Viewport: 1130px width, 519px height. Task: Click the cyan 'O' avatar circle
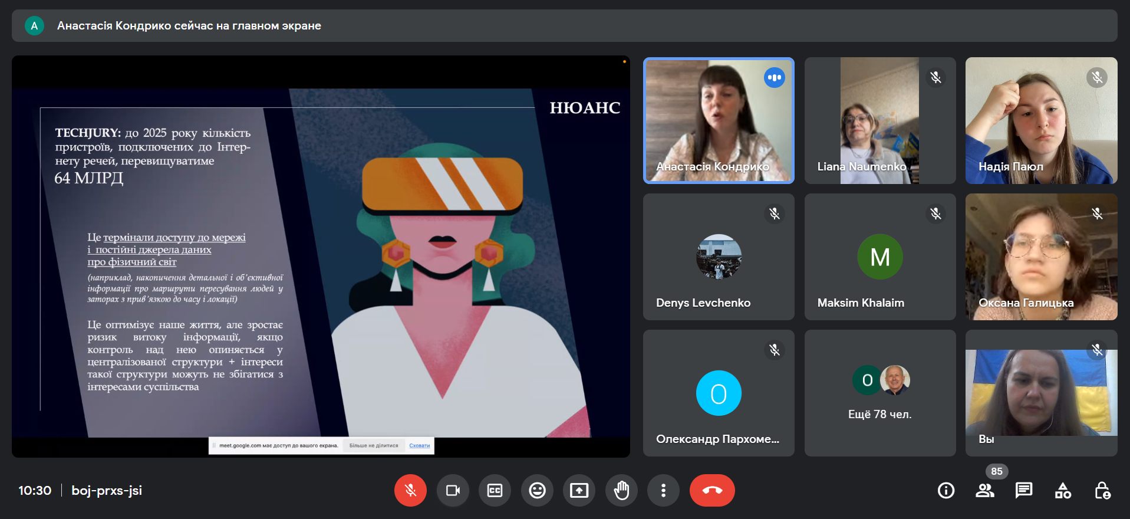tap(719, 393)
